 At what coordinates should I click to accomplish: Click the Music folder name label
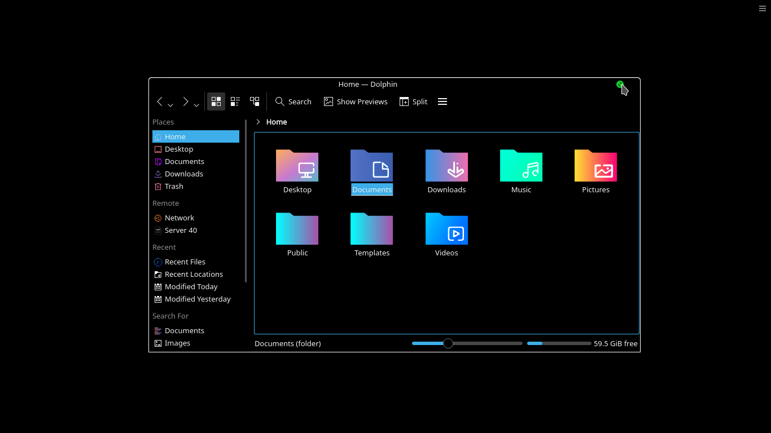pyautogui.click(x=521, y=189)
